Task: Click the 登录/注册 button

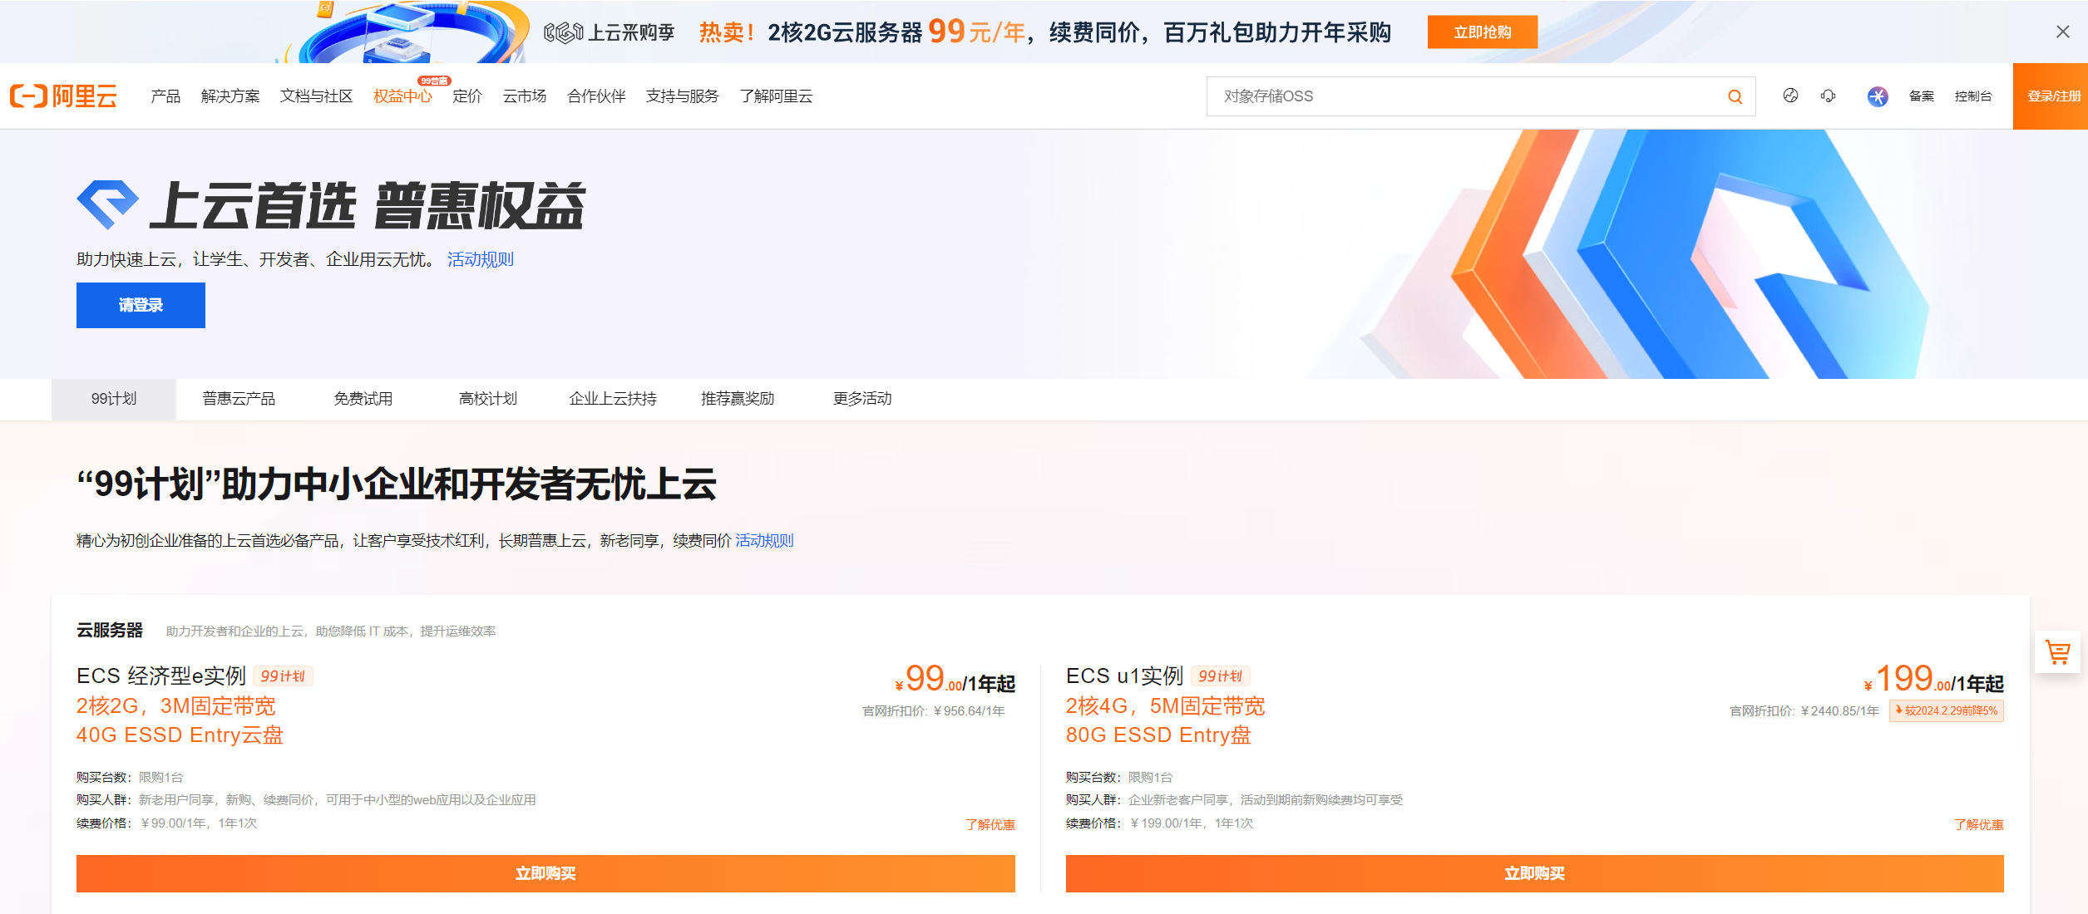Action: tap(2051, 96)
